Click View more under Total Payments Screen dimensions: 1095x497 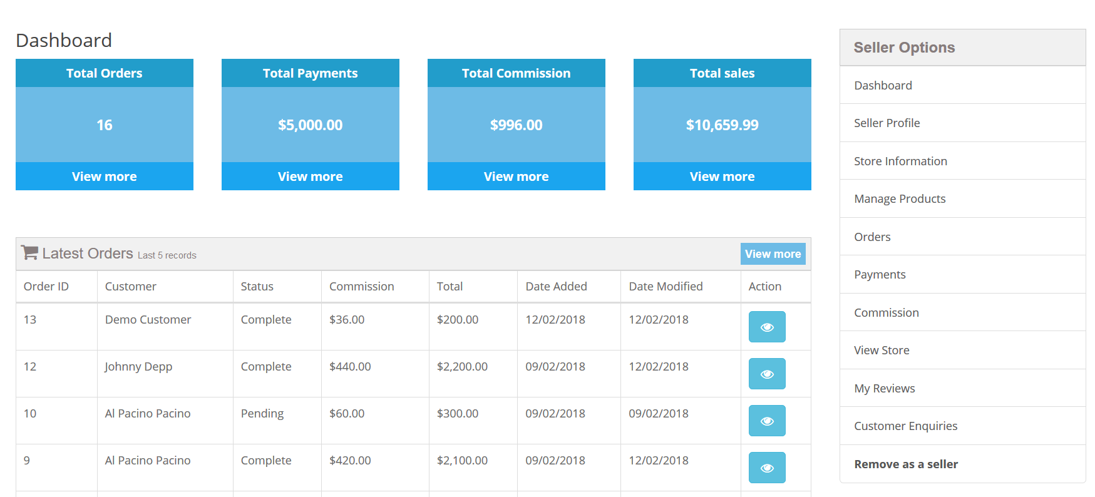coord(311,177)
